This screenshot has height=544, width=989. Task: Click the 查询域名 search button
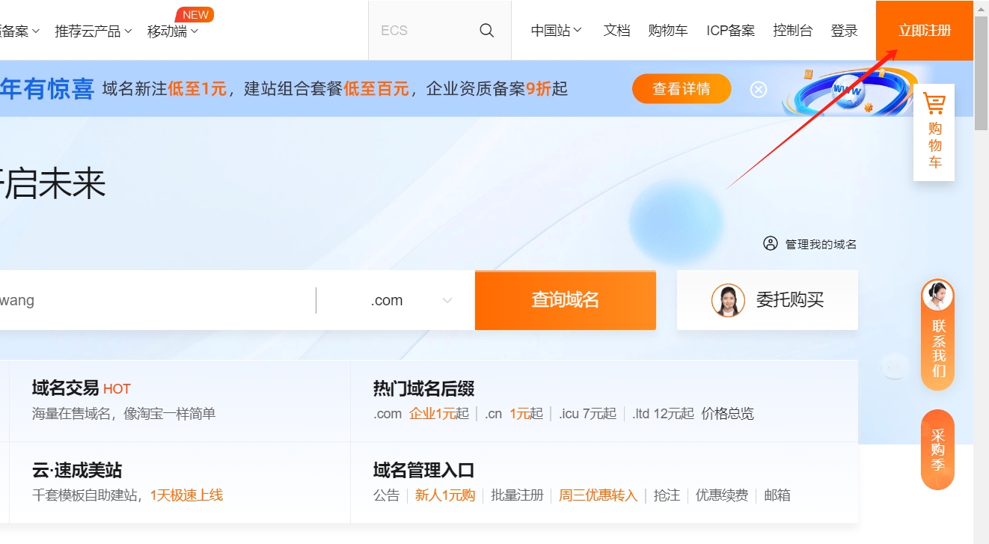[x=566, y=300]
